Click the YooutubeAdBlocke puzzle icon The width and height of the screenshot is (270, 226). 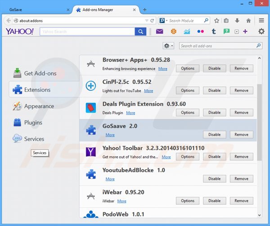91,174
